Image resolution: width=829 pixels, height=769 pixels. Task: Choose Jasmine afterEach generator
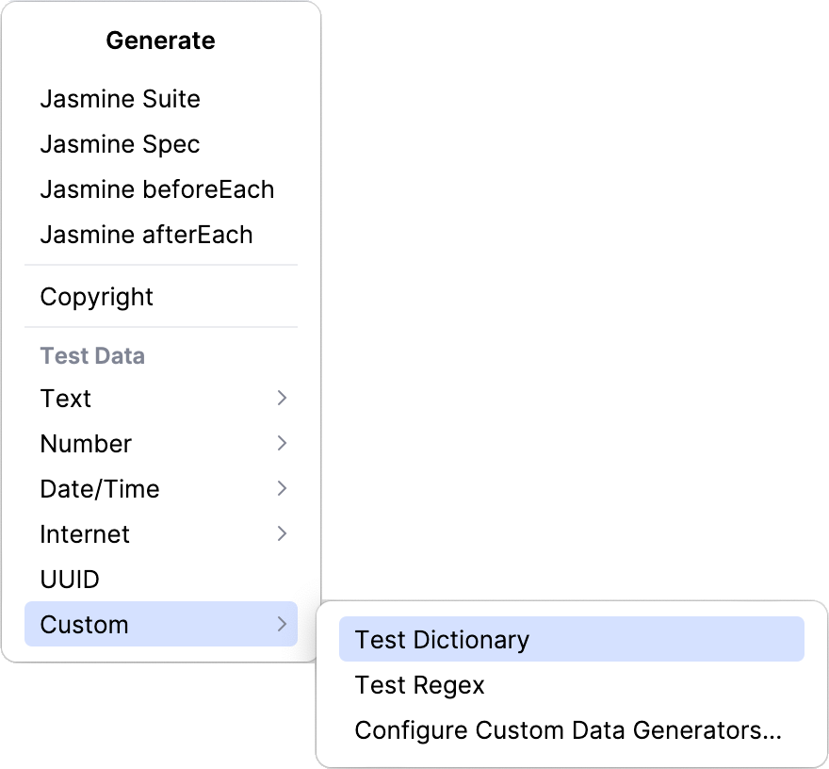[147, 235]
